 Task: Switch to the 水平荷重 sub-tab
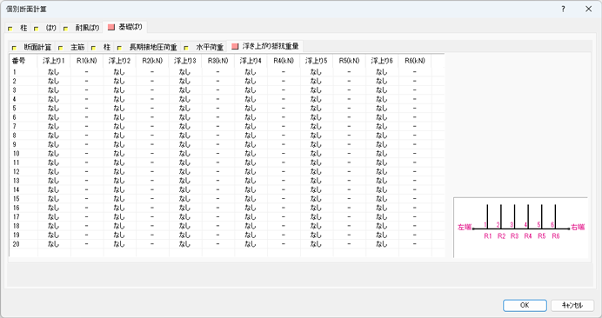[204, 47]
